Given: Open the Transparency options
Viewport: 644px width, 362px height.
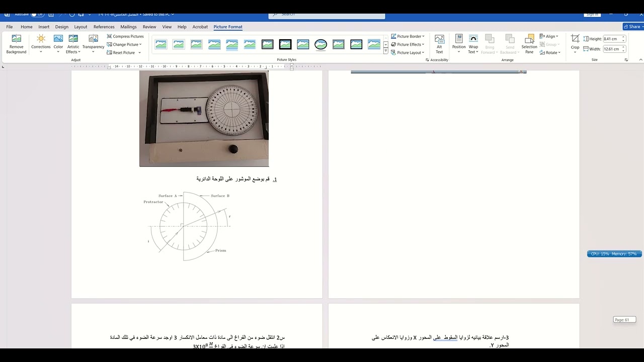Looking at the screenshot, I should [93, 44].
